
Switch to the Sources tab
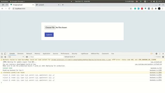(55, 53)
